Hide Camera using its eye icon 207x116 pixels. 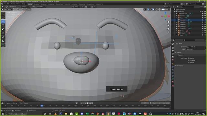coord(205,16)
